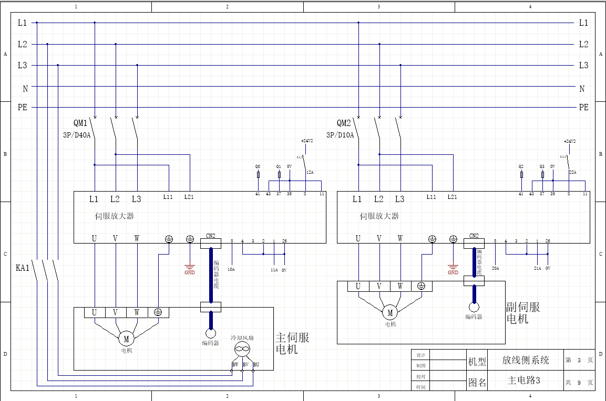Image resolution: width=606 pixels, height=401 pixels.
Task: Click the CN2 connector on right servo amplifier
Action: [x=474, y=242]
